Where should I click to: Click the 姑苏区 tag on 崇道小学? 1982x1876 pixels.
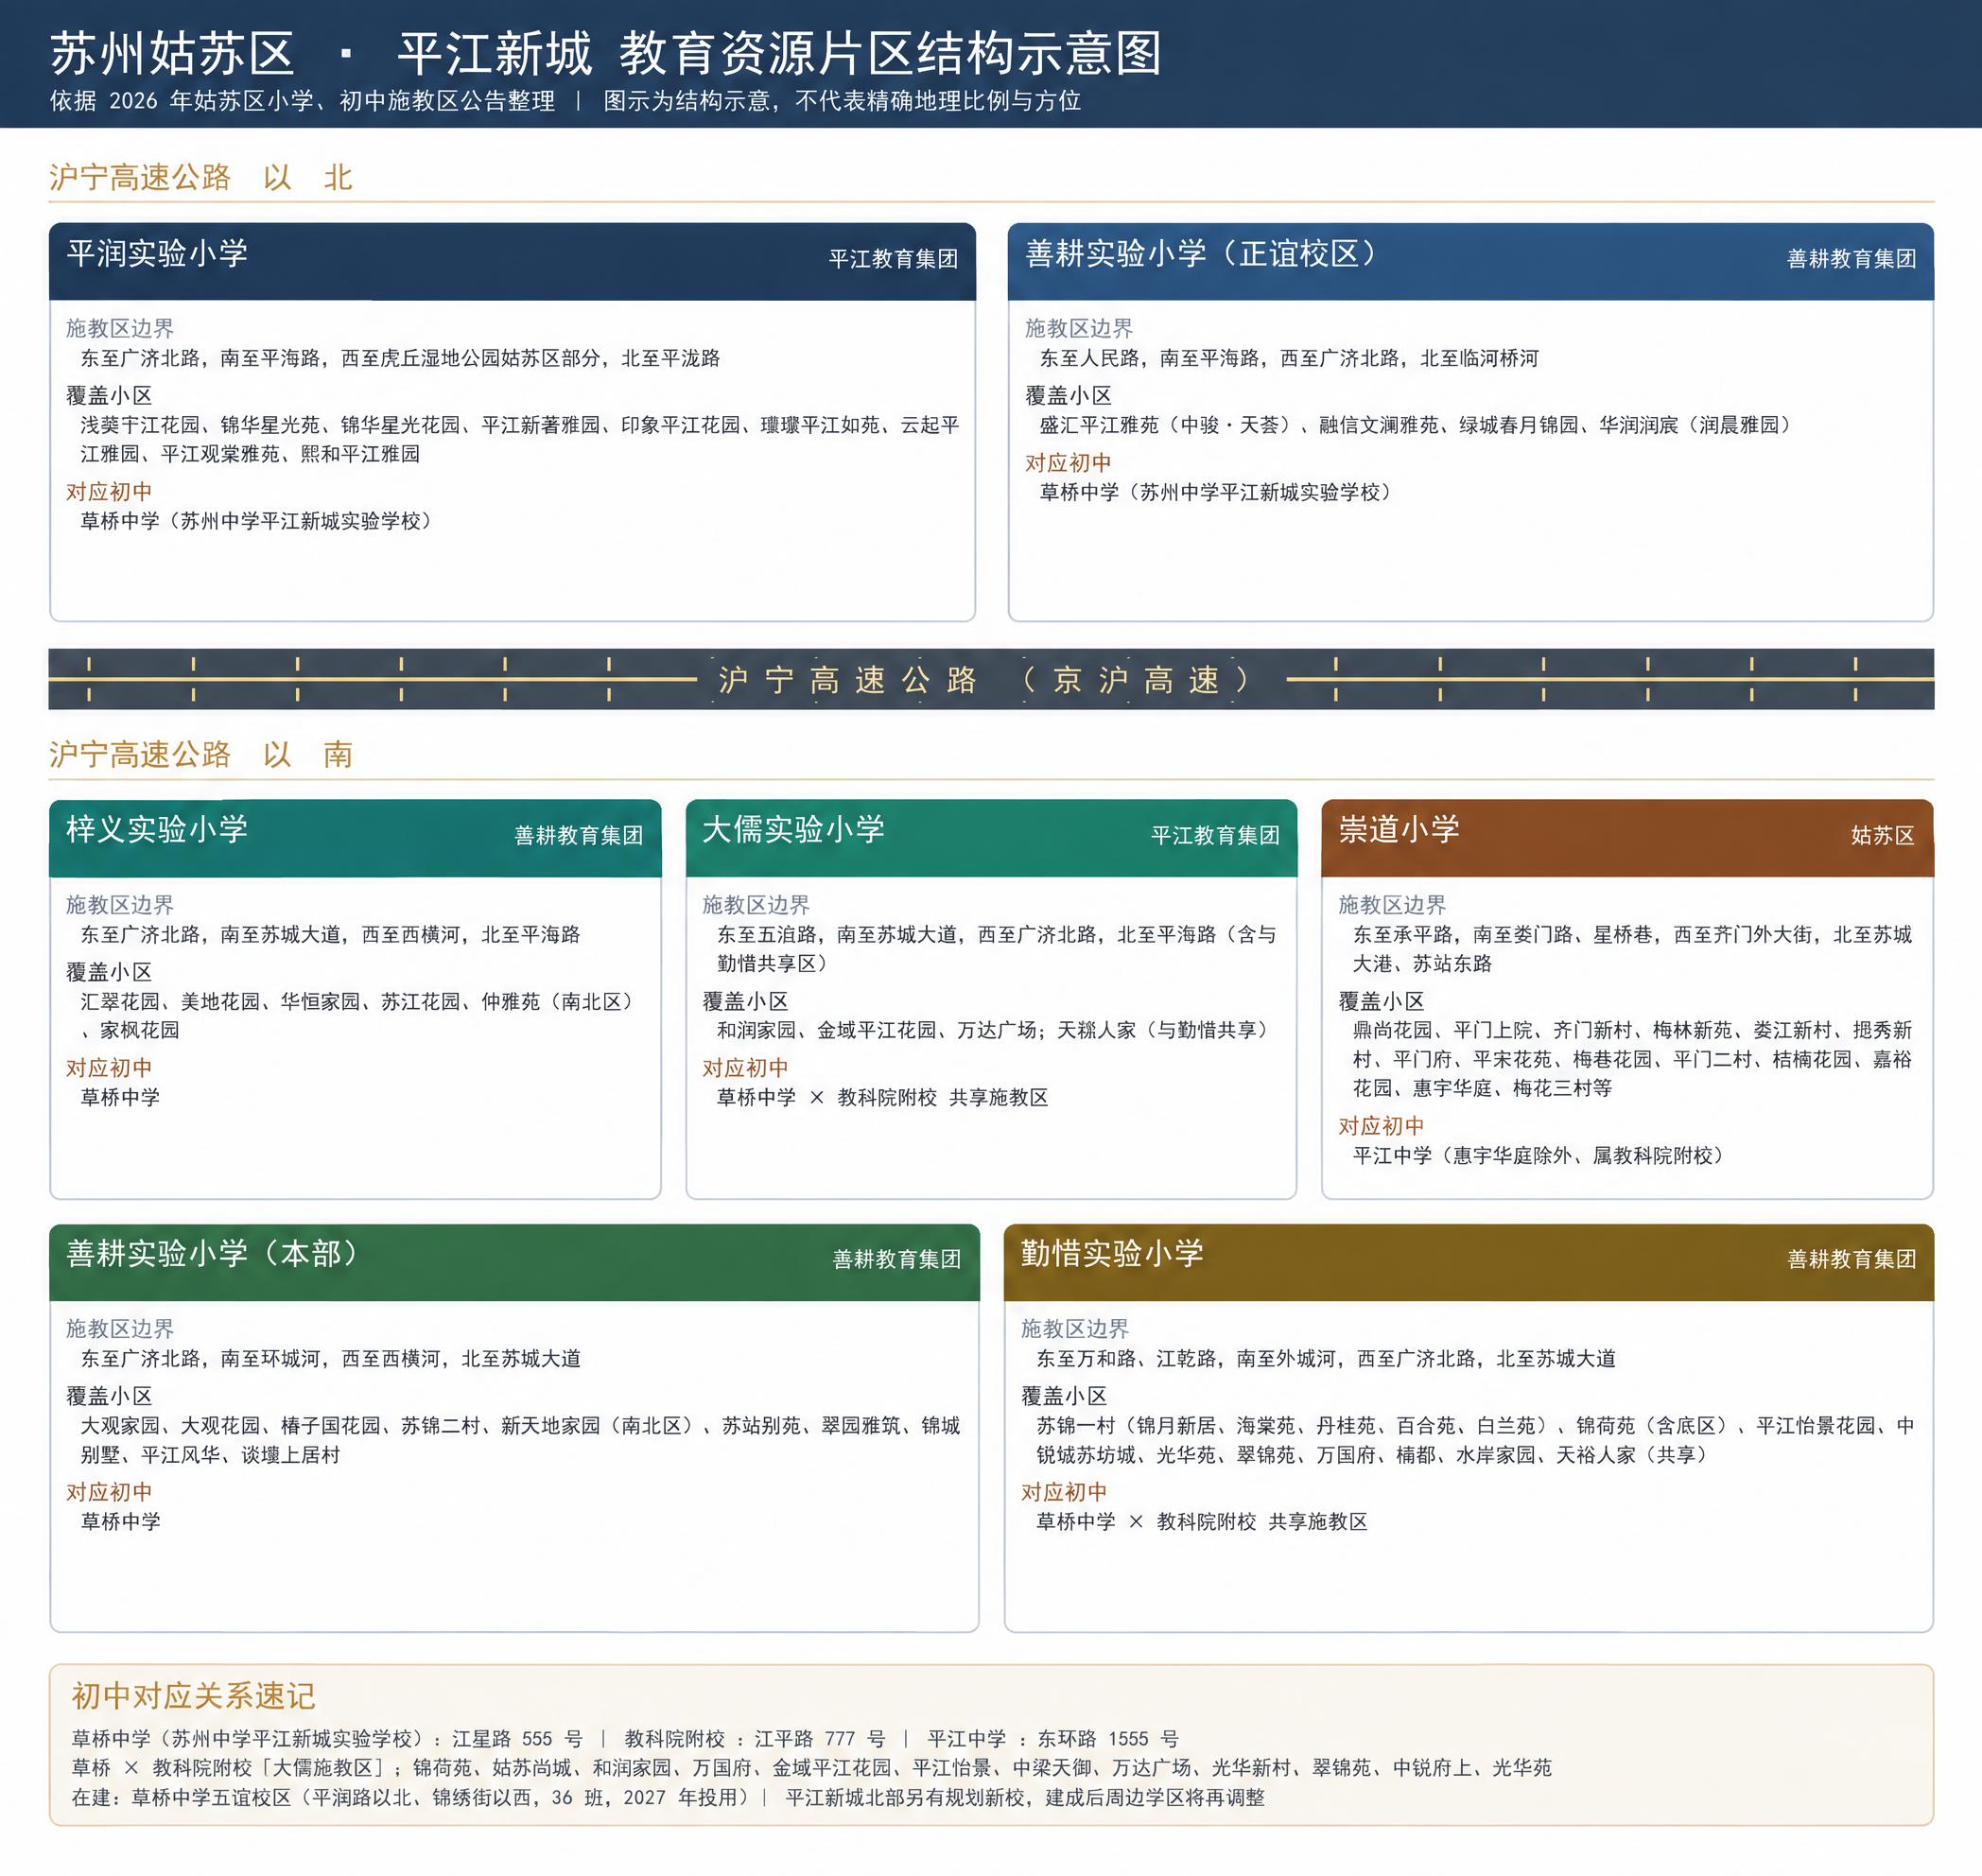1882,835
